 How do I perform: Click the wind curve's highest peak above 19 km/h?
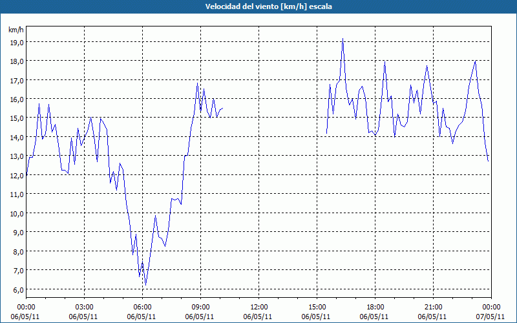[343, 39]
